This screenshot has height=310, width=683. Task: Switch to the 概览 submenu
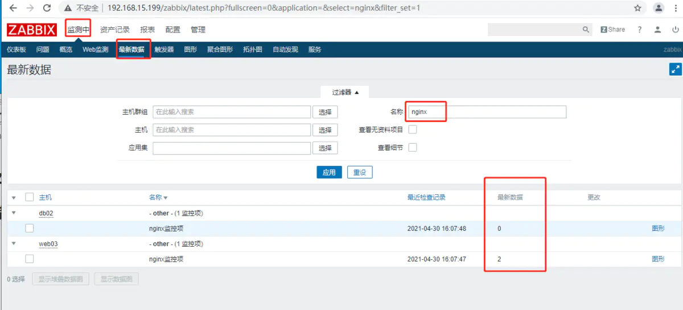pyautogui.click(x=66, y=50)
